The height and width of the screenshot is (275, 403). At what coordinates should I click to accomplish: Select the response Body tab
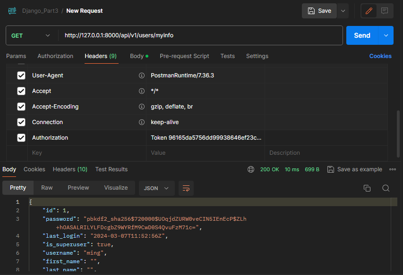(x=9, y=169)
